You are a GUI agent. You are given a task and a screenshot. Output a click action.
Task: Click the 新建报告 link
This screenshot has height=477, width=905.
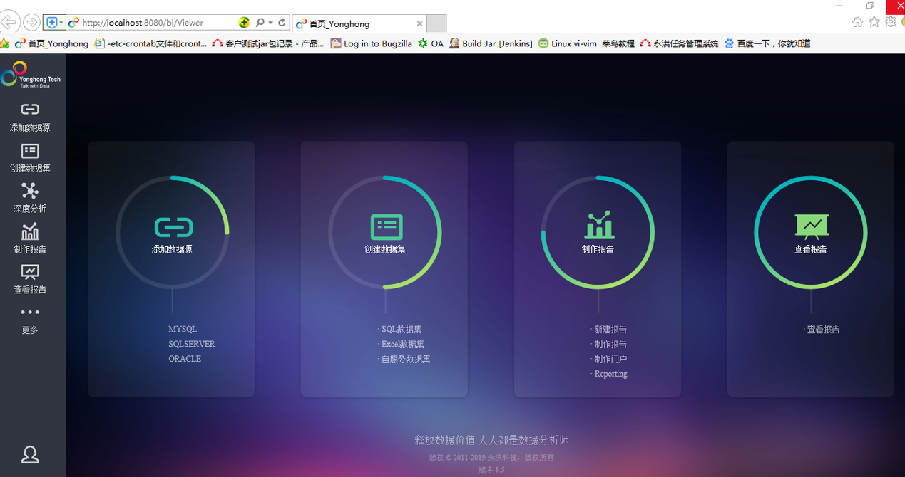(x=610, y=330)
